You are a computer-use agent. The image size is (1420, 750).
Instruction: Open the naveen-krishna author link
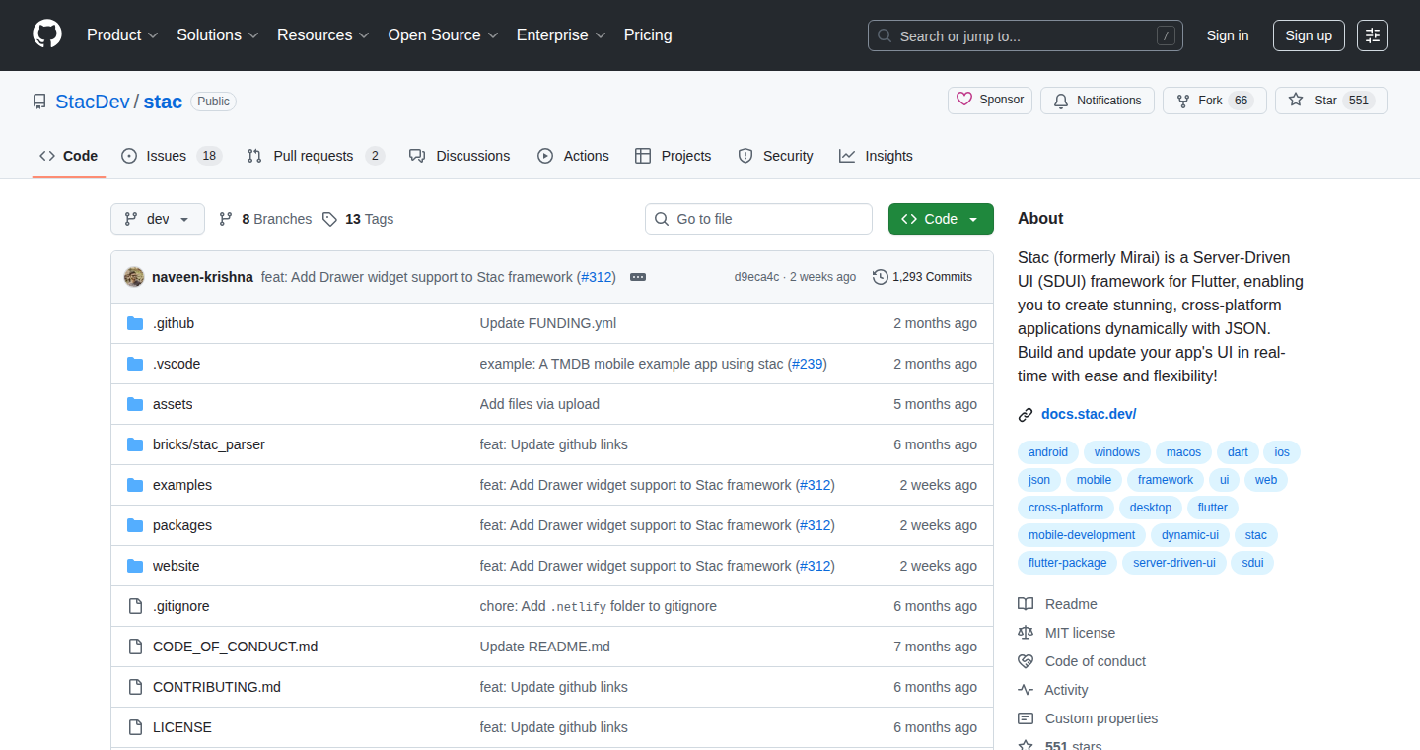[x=202, y=277]
